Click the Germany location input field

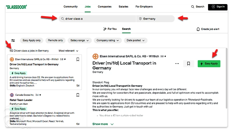[x=155, y=19]
